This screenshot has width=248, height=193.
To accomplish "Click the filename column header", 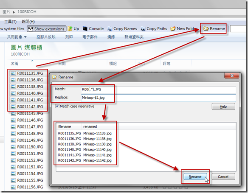I will pos(65,127).
